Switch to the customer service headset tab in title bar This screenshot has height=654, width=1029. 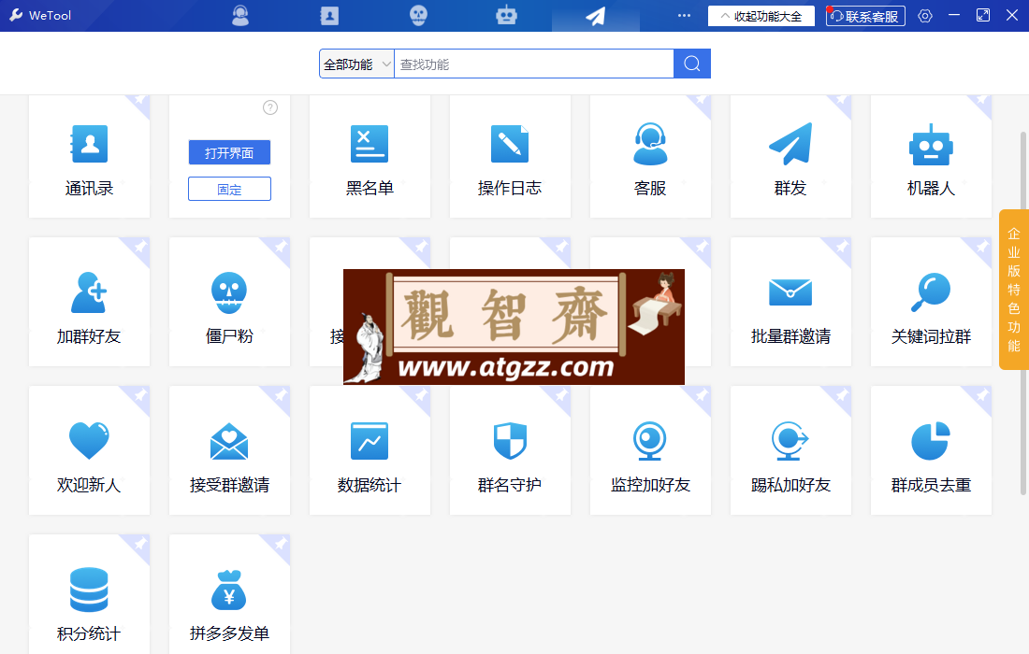point(240,16)
